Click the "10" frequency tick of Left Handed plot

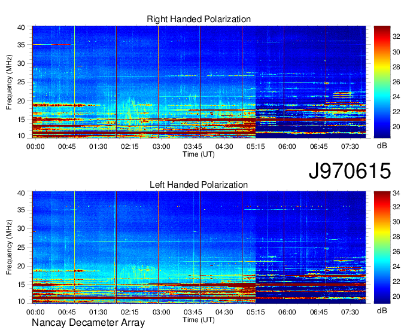point(22,301)
